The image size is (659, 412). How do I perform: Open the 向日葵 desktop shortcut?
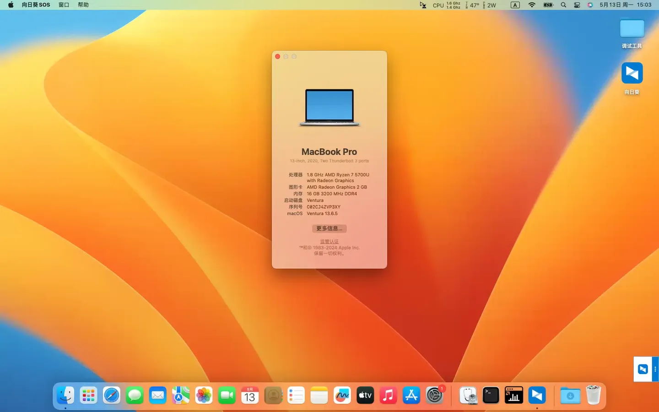[632, 73]
